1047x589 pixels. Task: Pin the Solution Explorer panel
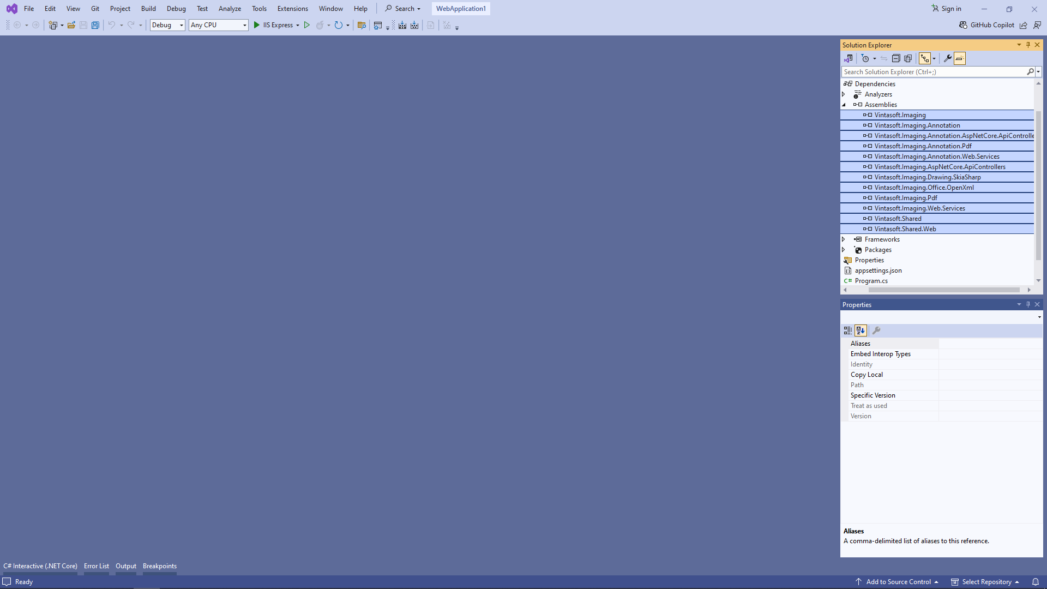(1028, 45)
